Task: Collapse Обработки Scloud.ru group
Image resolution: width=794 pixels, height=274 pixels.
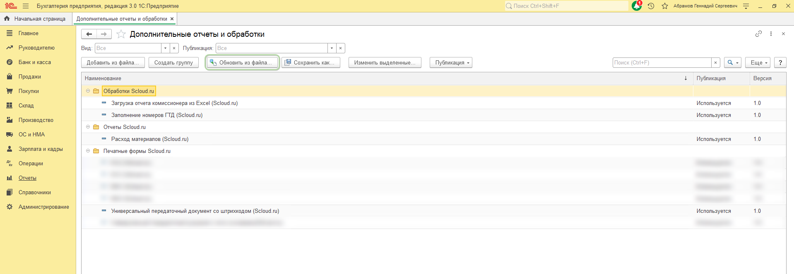Action: click(88, 91)
